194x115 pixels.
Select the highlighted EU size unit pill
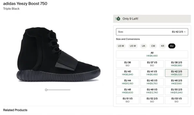point(172,46)
